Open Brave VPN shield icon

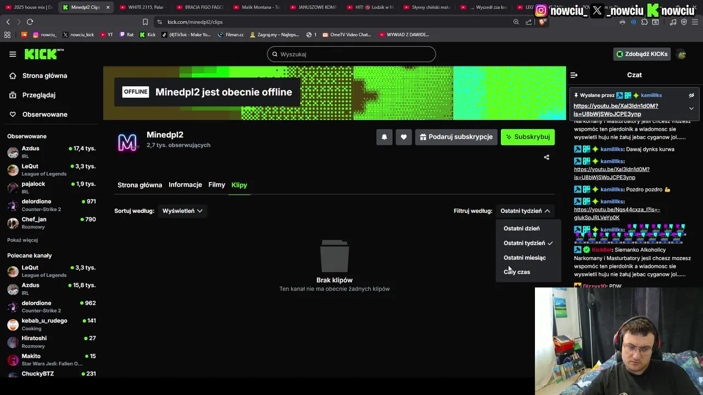click(684, 22)
